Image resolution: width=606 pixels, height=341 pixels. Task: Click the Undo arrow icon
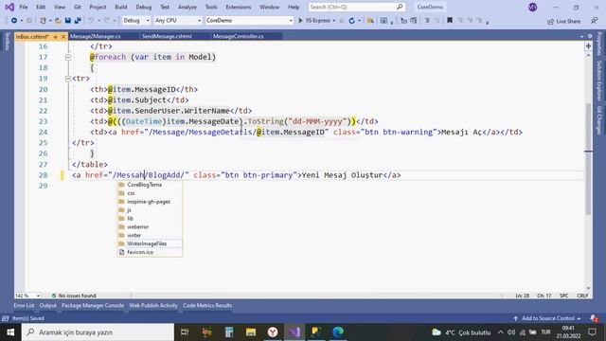(x=91, y=21)
